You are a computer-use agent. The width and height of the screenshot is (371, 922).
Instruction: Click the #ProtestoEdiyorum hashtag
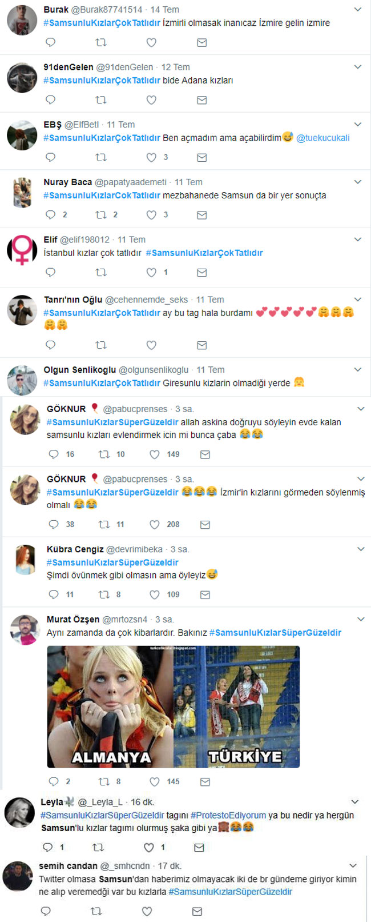click(228, 815)
